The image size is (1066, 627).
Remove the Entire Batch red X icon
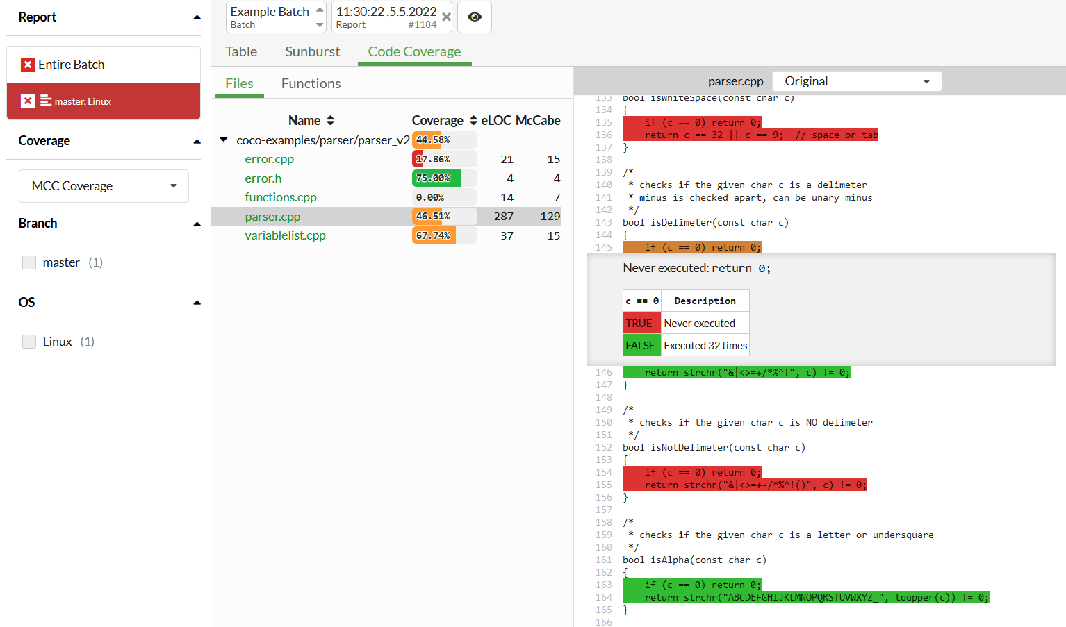(x=28, y=65)
